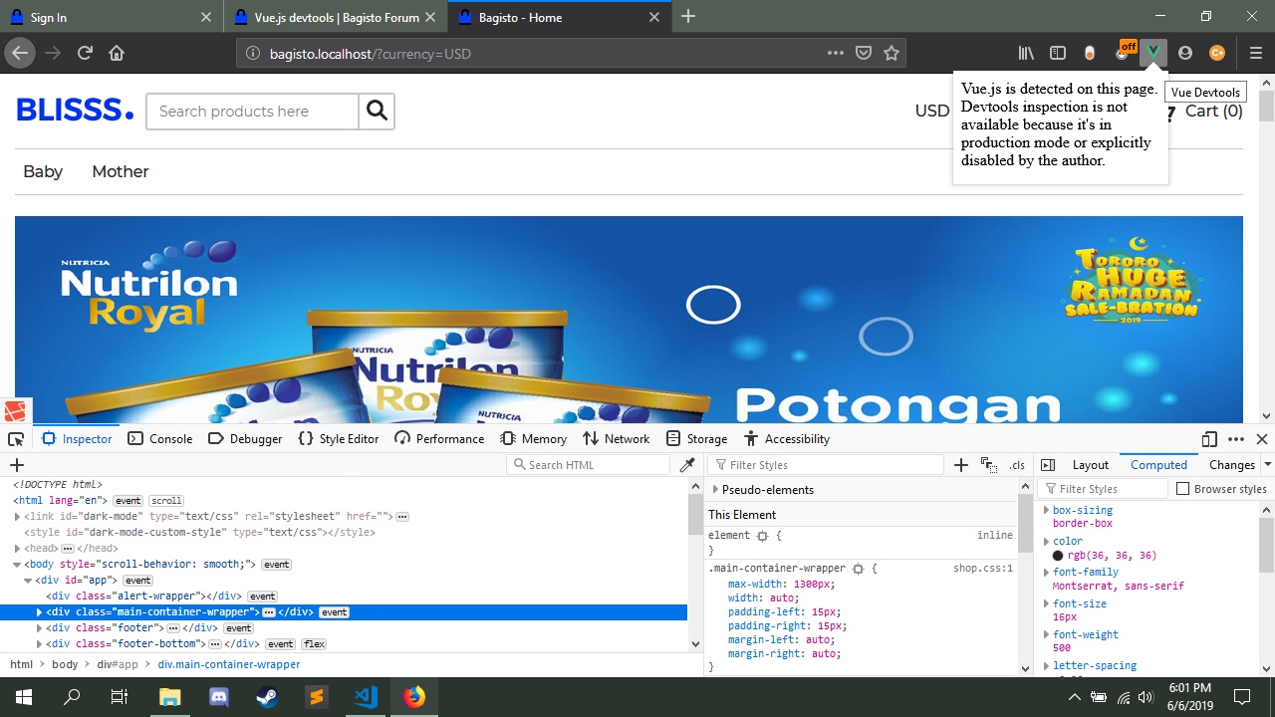Open a new browser tab

click(x=688, y=17)
